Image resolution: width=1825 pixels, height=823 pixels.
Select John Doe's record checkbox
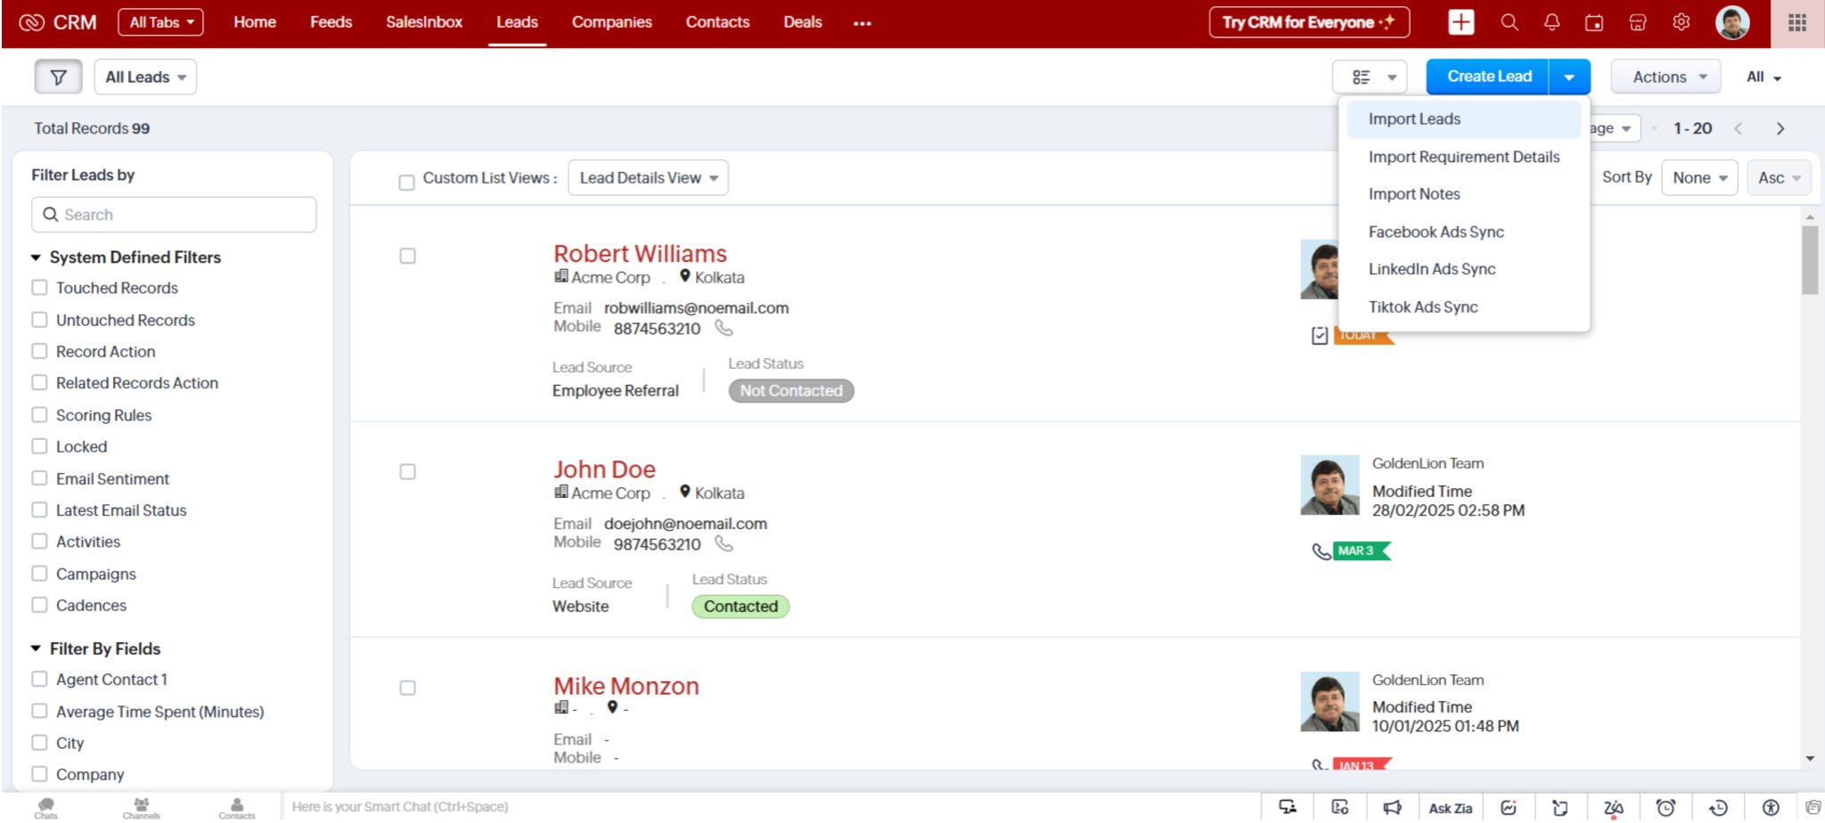click(407, 472)
